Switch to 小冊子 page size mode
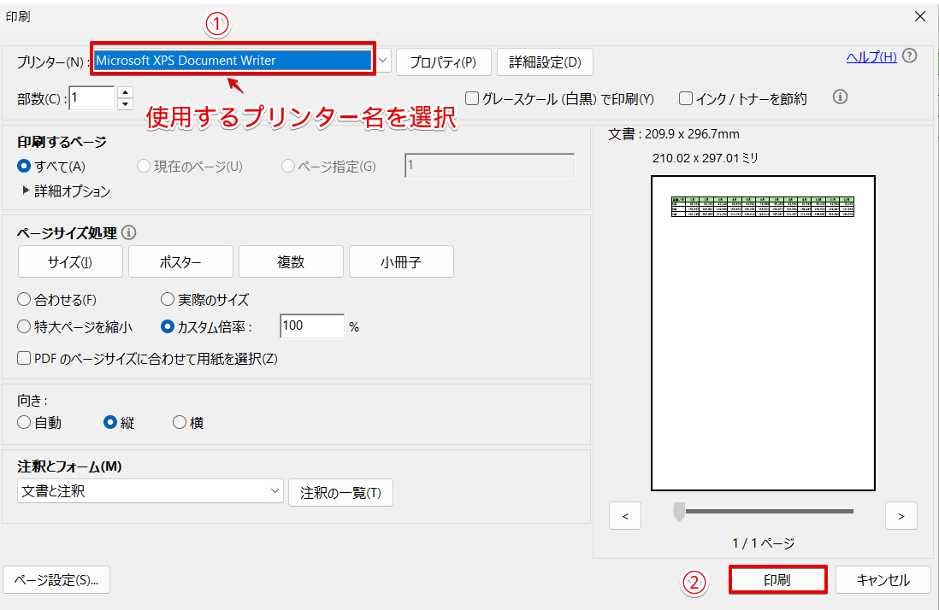Image resolution: width=939 pixels, height=610 pixels. pyautogui.click(x=400, y=261)
